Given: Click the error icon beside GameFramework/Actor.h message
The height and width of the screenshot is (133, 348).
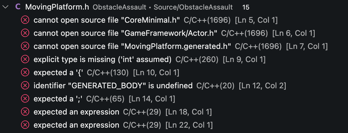Looking at the screenshot, I should point(25,33).
